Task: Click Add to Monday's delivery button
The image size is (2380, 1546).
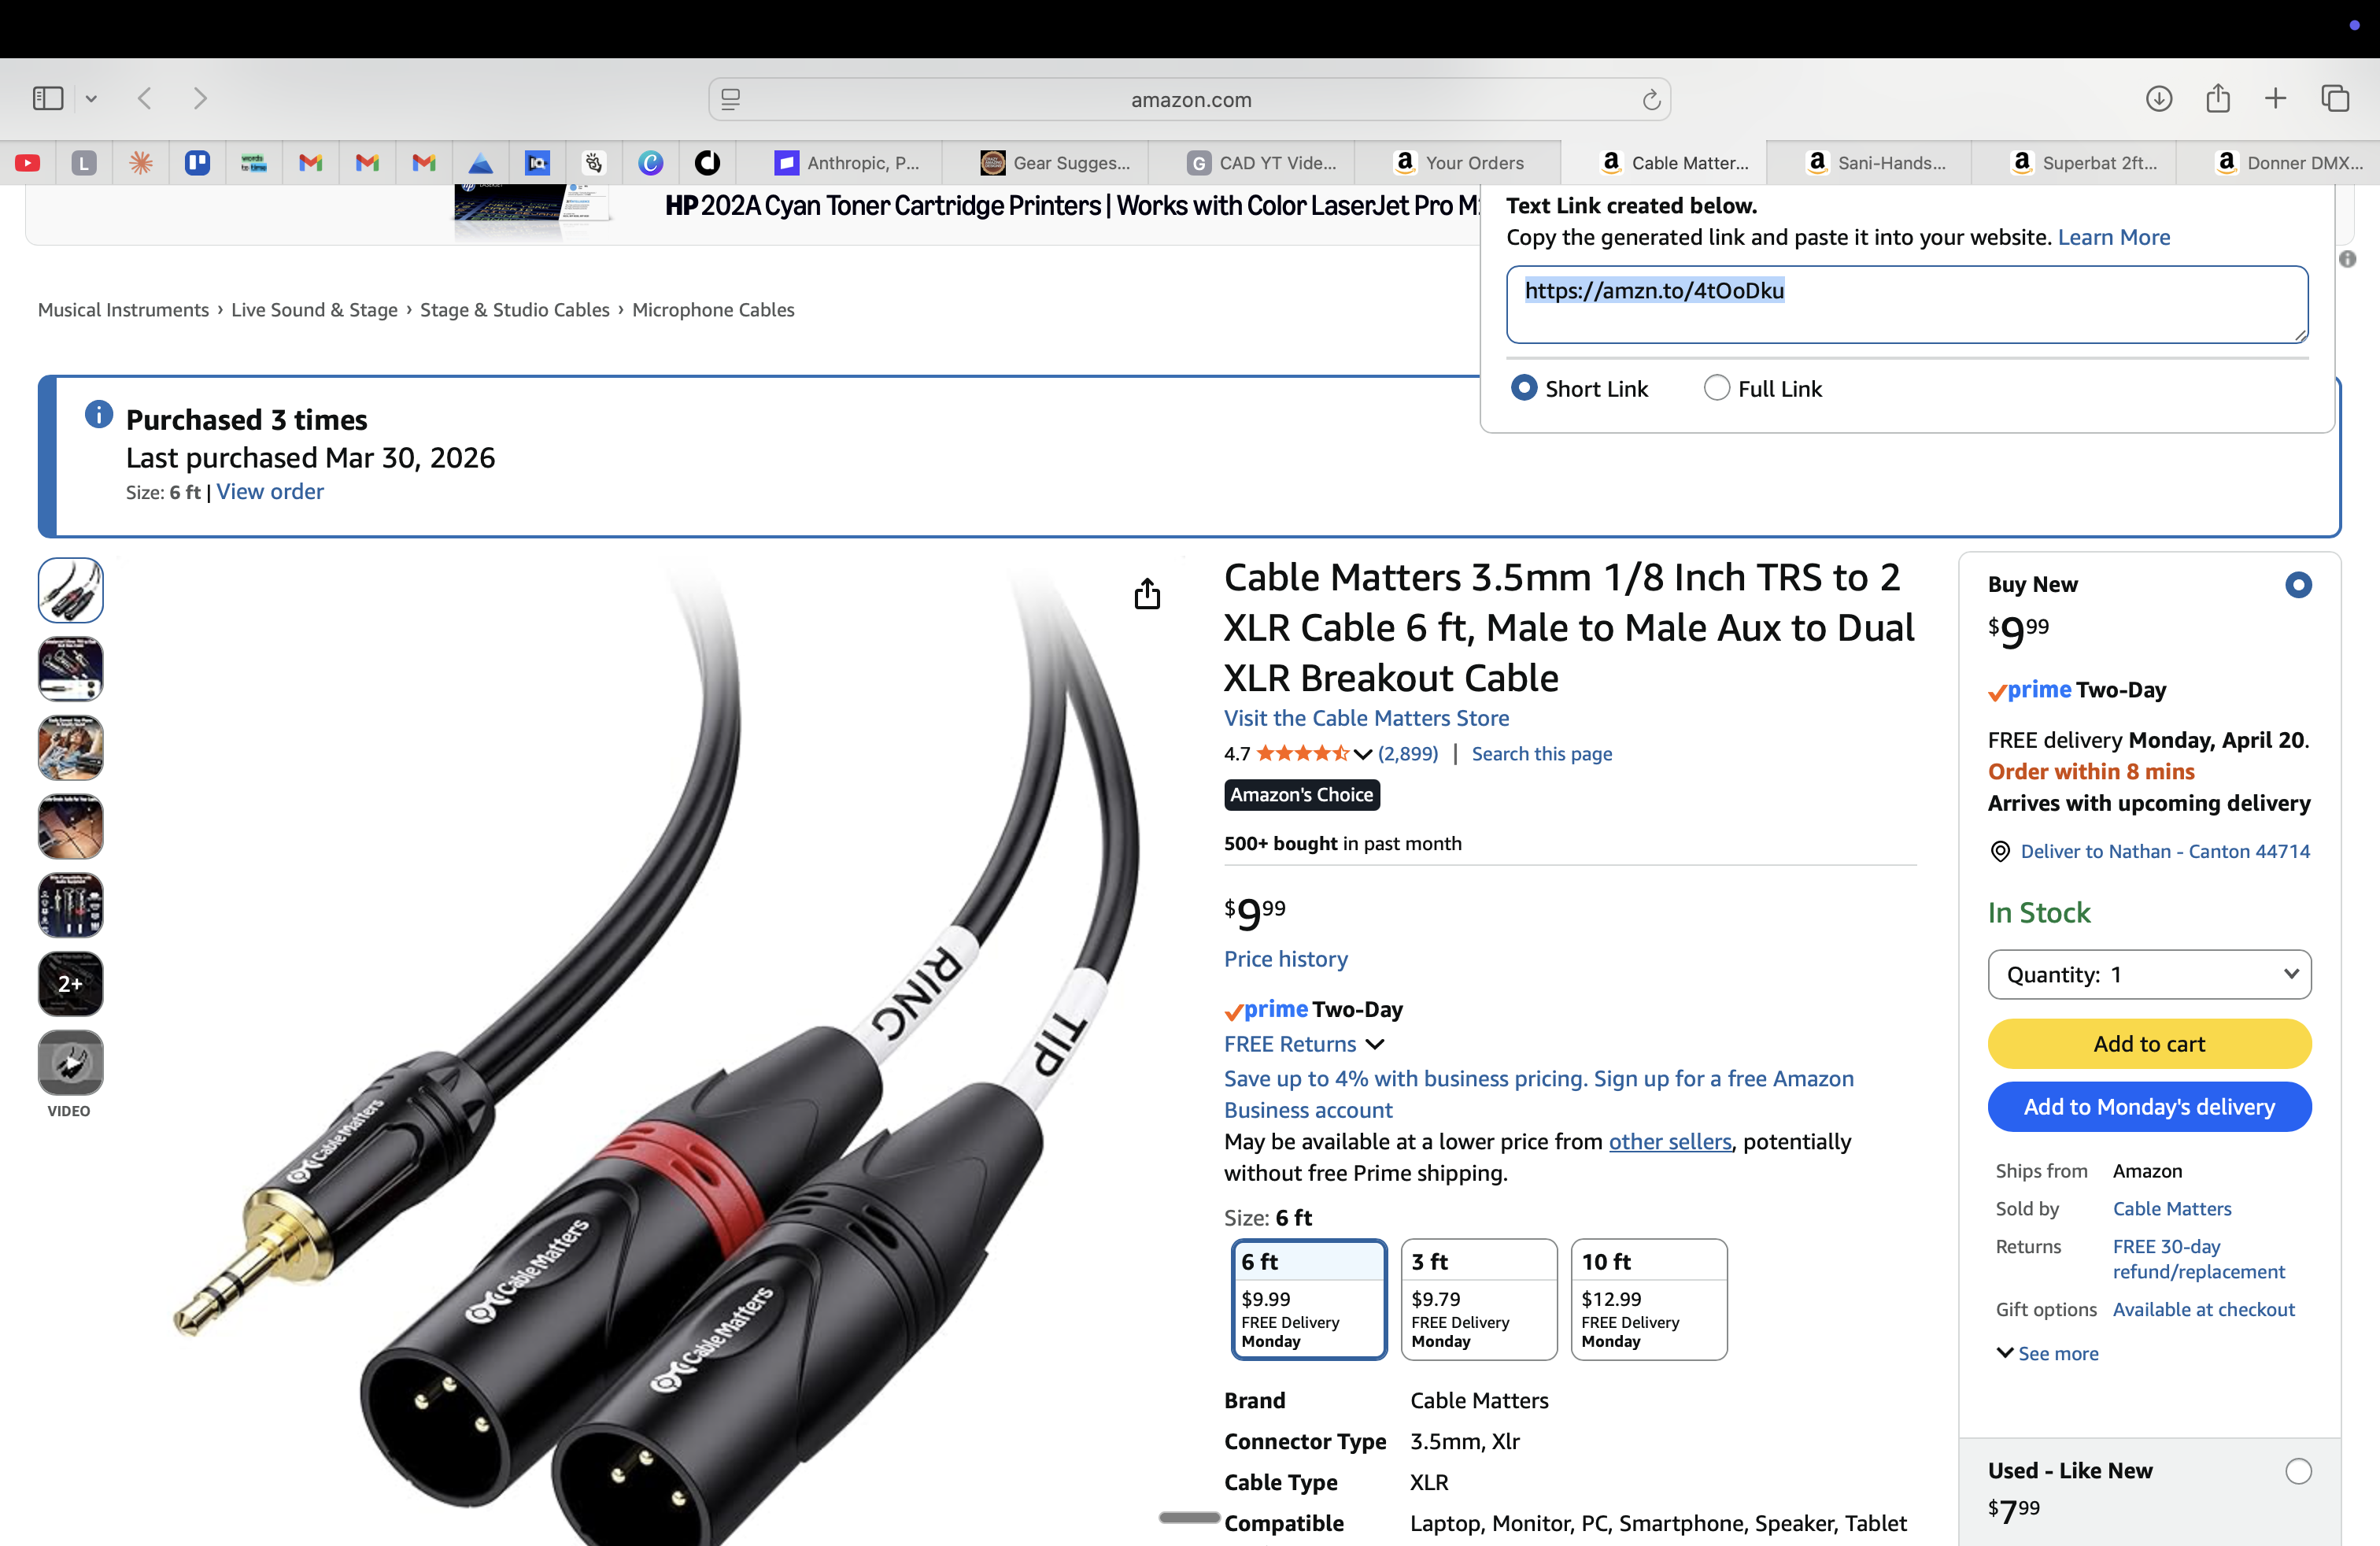Action: click(x=2149, y=1107)
